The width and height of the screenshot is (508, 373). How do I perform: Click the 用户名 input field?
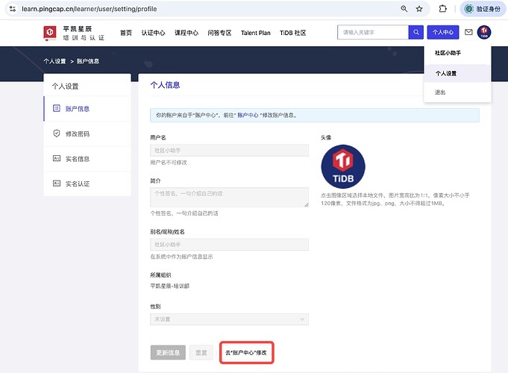tap(229, 151)
